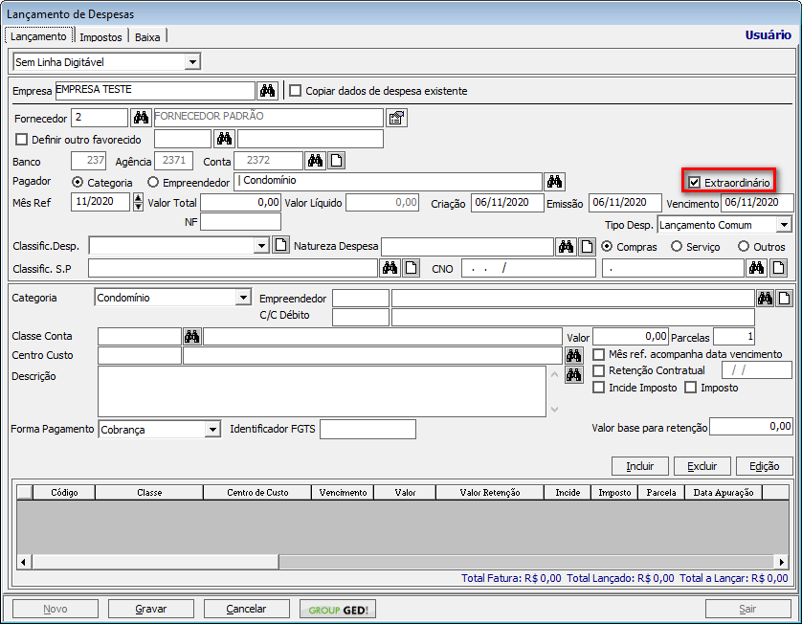Screen dimensions: 802x624
Task: Choose Compras radio option
Action: (x=607, y=246)
